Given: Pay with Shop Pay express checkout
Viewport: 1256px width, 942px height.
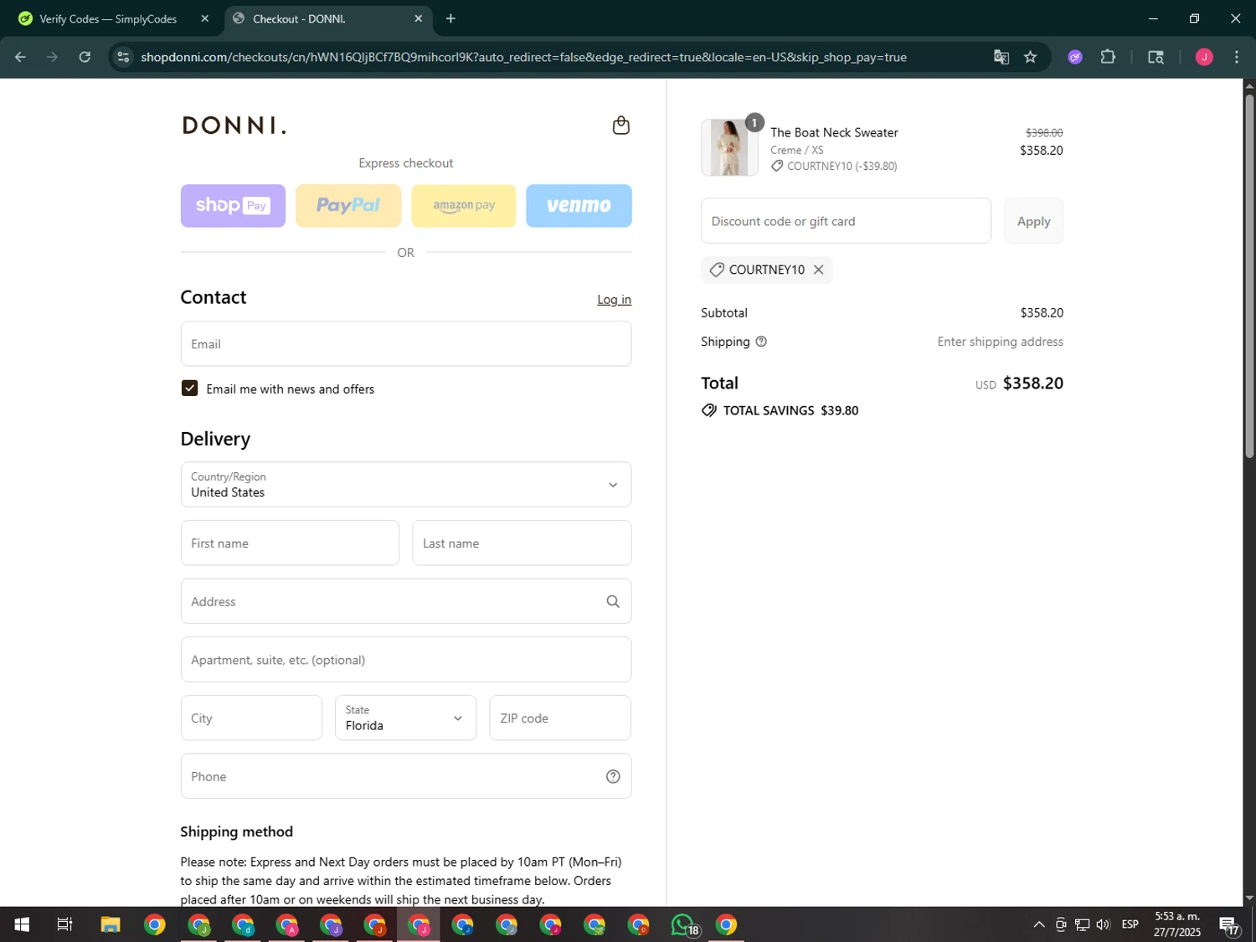Looking at the screenshot, I should (x=233, y=206).
